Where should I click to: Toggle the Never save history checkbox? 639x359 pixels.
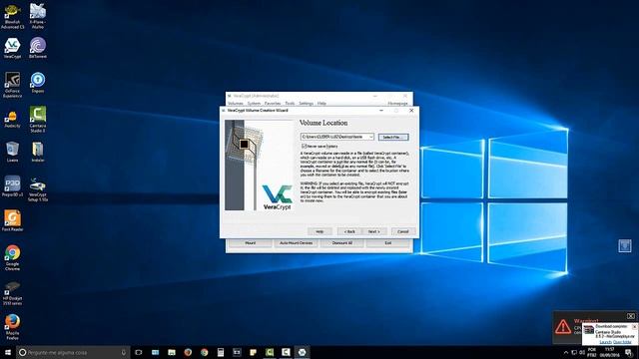click(304, 146)
